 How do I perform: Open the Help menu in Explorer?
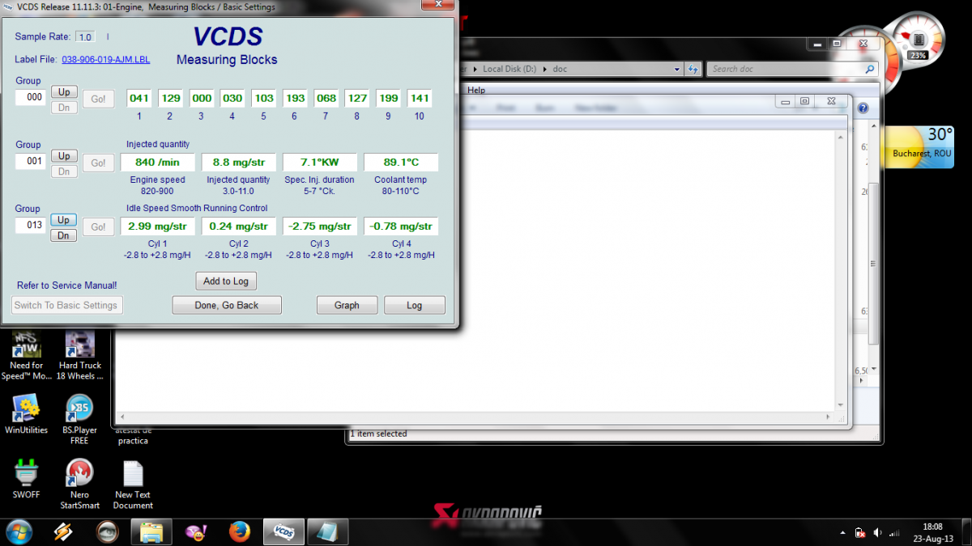[x=476, y=90]
